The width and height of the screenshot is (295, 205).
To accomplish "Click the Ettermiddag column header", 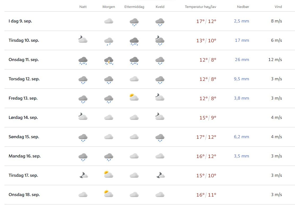I will point(134,7).
